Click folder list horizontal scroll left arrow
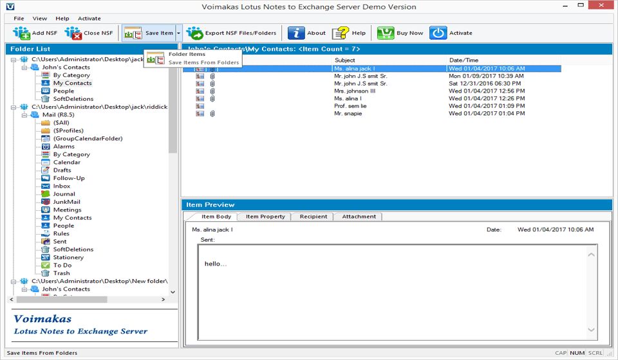The height and width of the screenshot is (360, 618). [12, 300]
